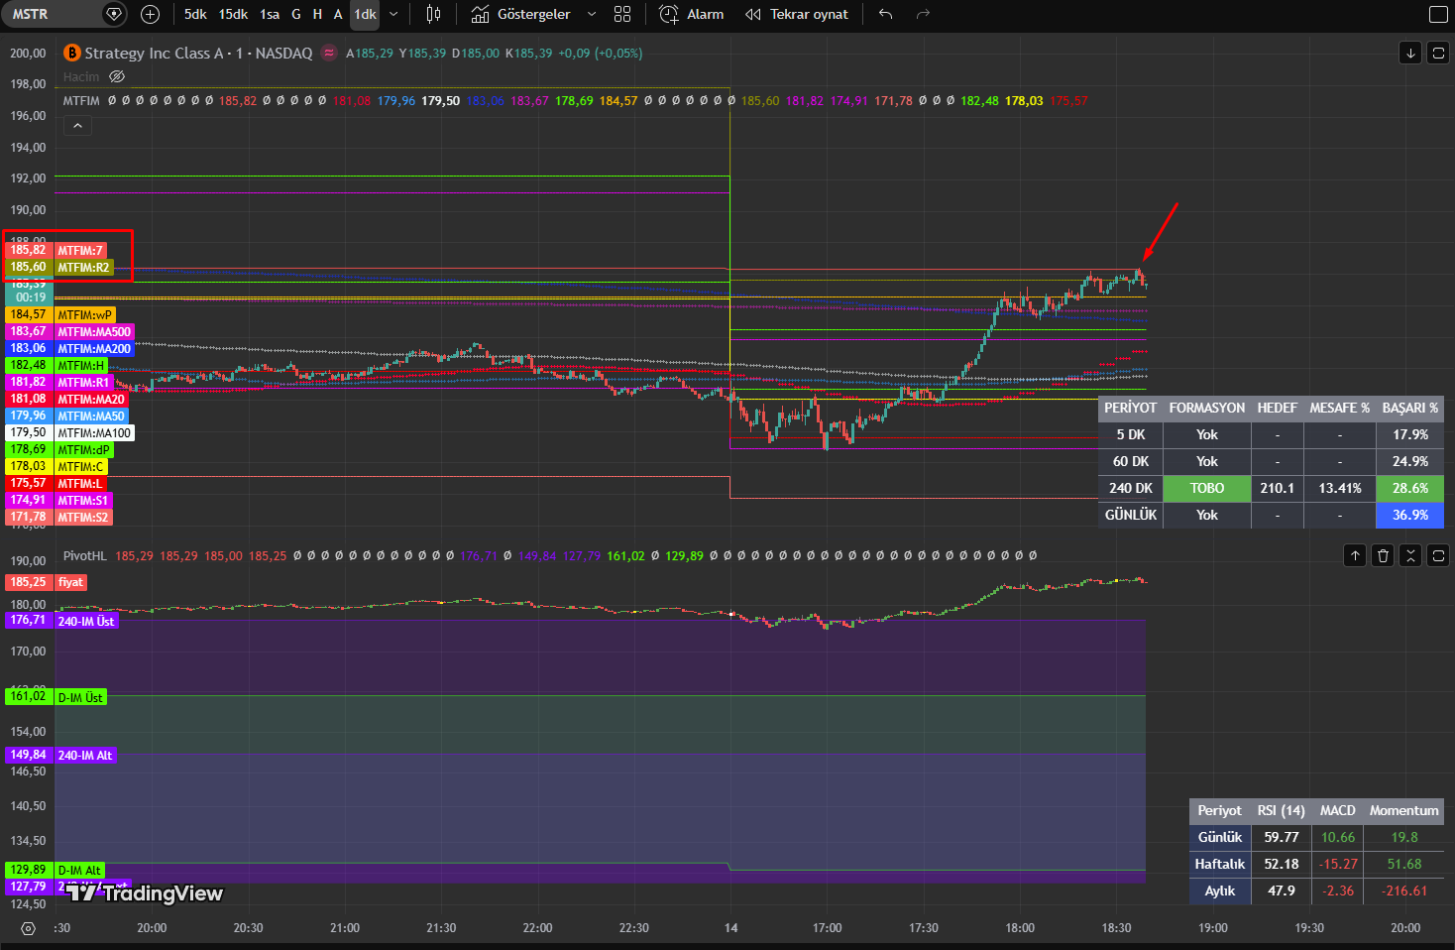Click the MTFIM:S1 price label
Screen dimensions: 1455x950
pyautogui.click(x=83, y=501)
